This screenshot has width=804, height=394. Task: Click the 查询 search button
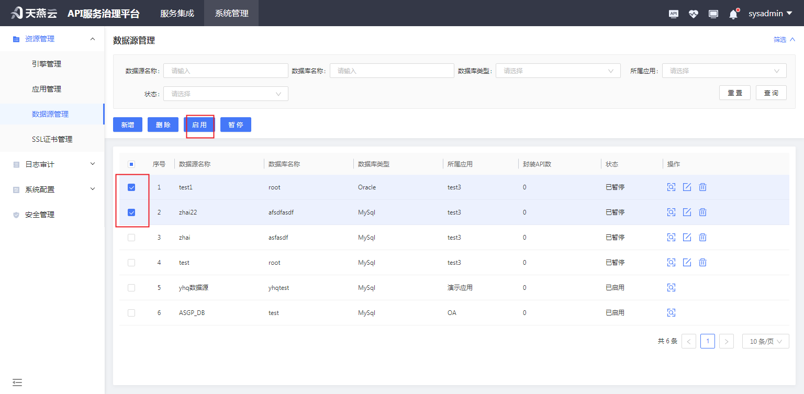coord(770,92)
